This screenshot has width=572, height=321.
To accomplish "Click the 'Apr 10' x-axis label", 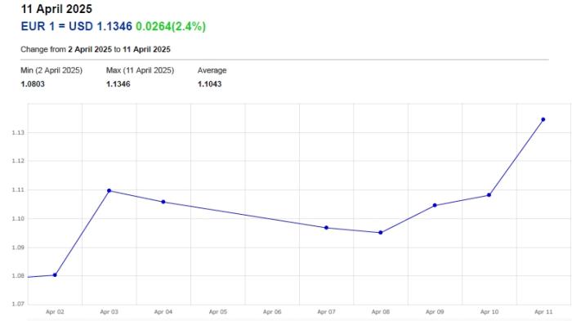I will click(489, 312).
